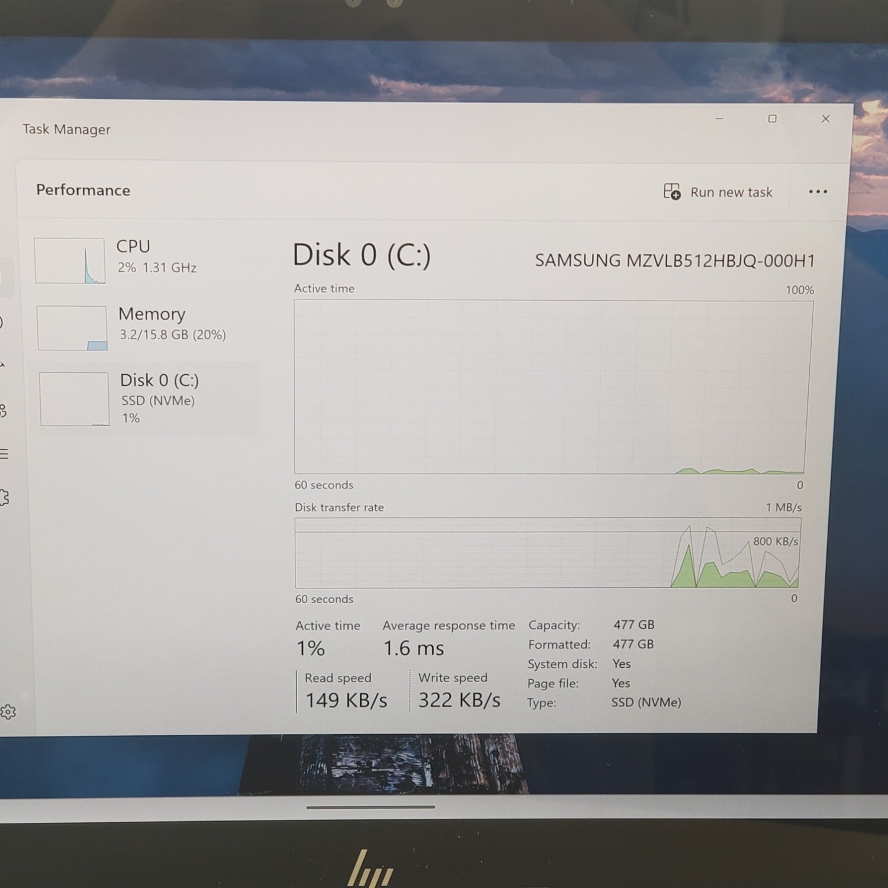Click the Run new task button
Screen dimensions: 888x888
pos(718,192)
